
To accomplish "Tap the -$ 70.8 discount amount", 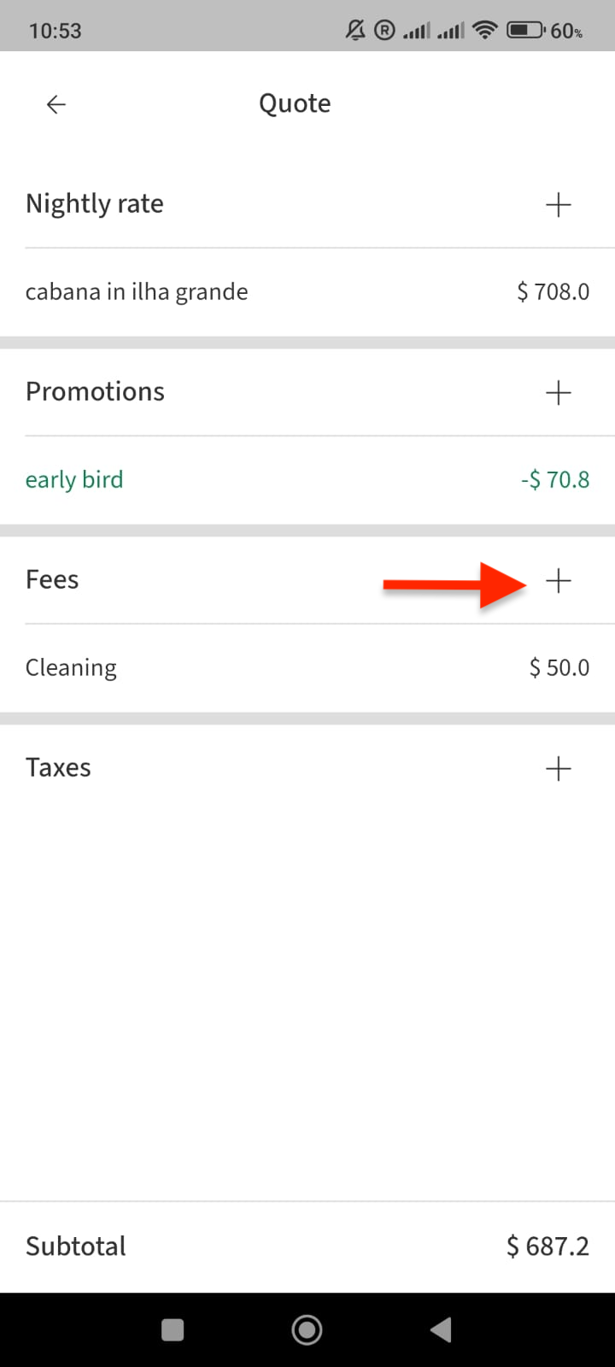I will click(x=555, y=480).
